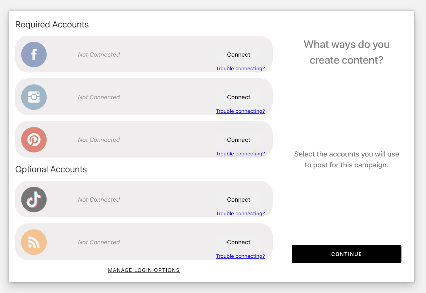Screen dimensions: 426x293
Task: Click the black Continue button
Action: click(347, 254)
